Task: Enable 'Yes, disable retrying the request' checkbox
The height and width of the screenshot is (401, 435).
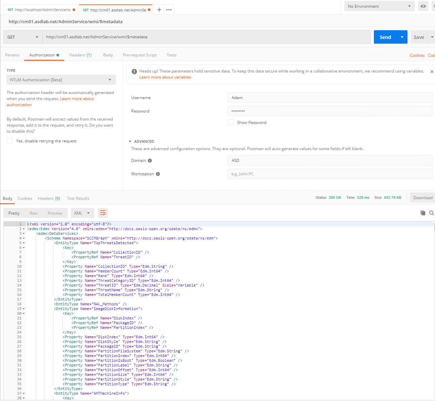Action: point(10,141)
